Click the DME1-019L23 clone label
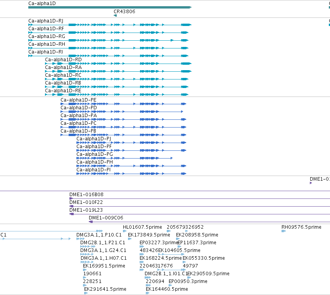330x295 pixels. coord(86,210)
